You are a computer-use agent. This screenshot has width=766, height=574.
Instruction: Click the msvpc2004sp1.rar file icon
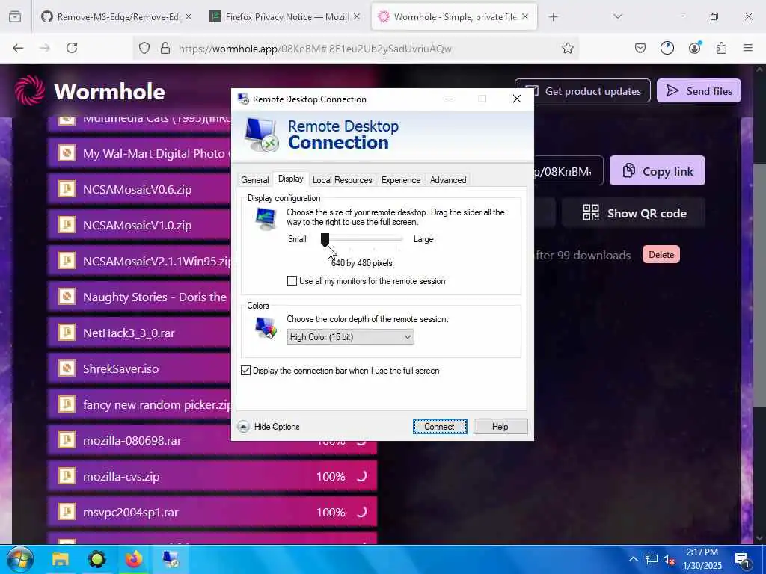tap(67, 511)
